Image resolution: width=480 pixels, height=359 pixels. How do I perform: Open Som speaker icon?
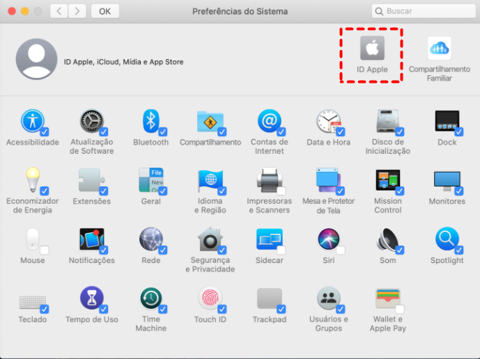[x=387, y=239]
